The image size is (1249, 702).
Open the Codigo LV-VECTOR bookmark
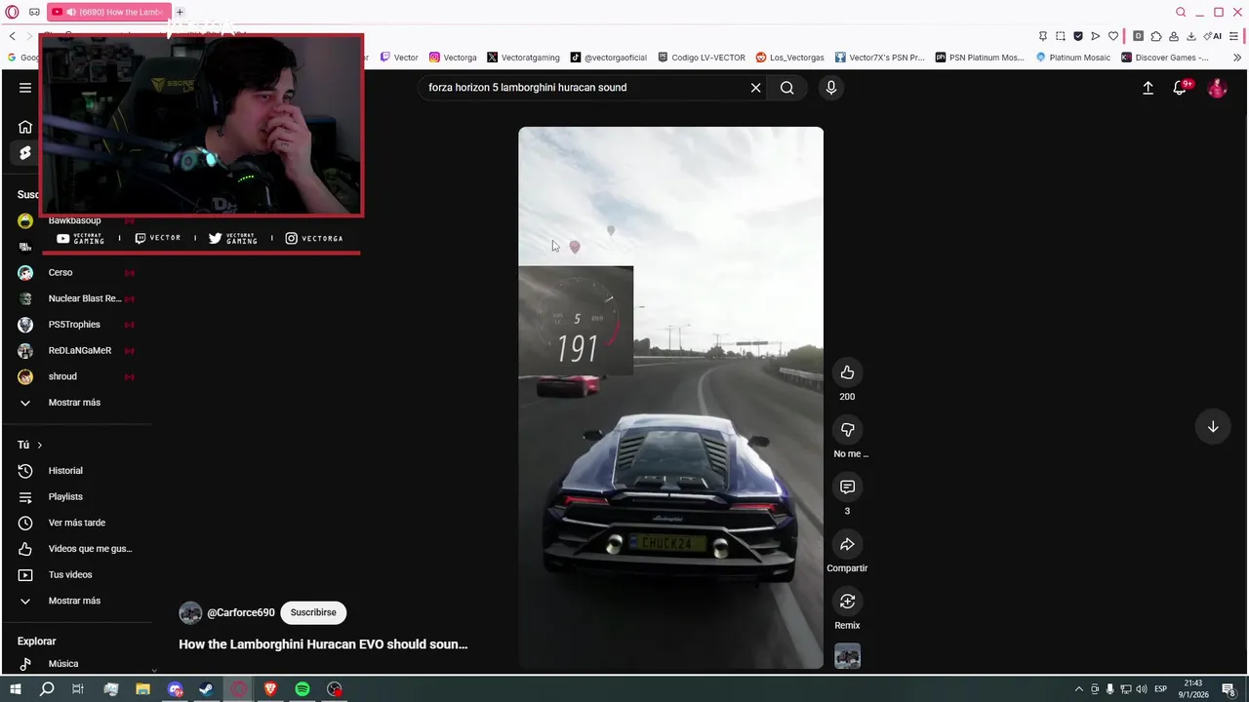(x=702, y=58)
